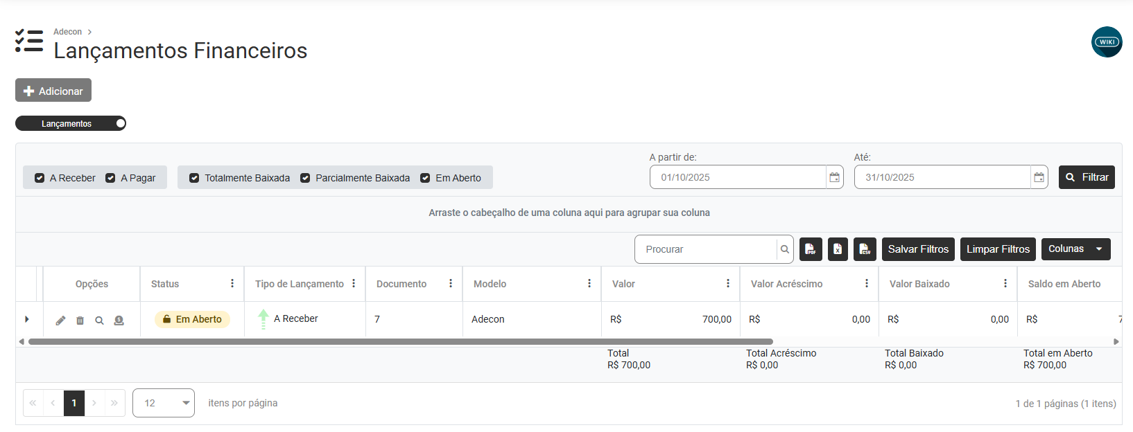The width and height of the screenshot is (1133, 432).
Task: Uncheck the A Pagar checkbox
Action: pos(110,178)
